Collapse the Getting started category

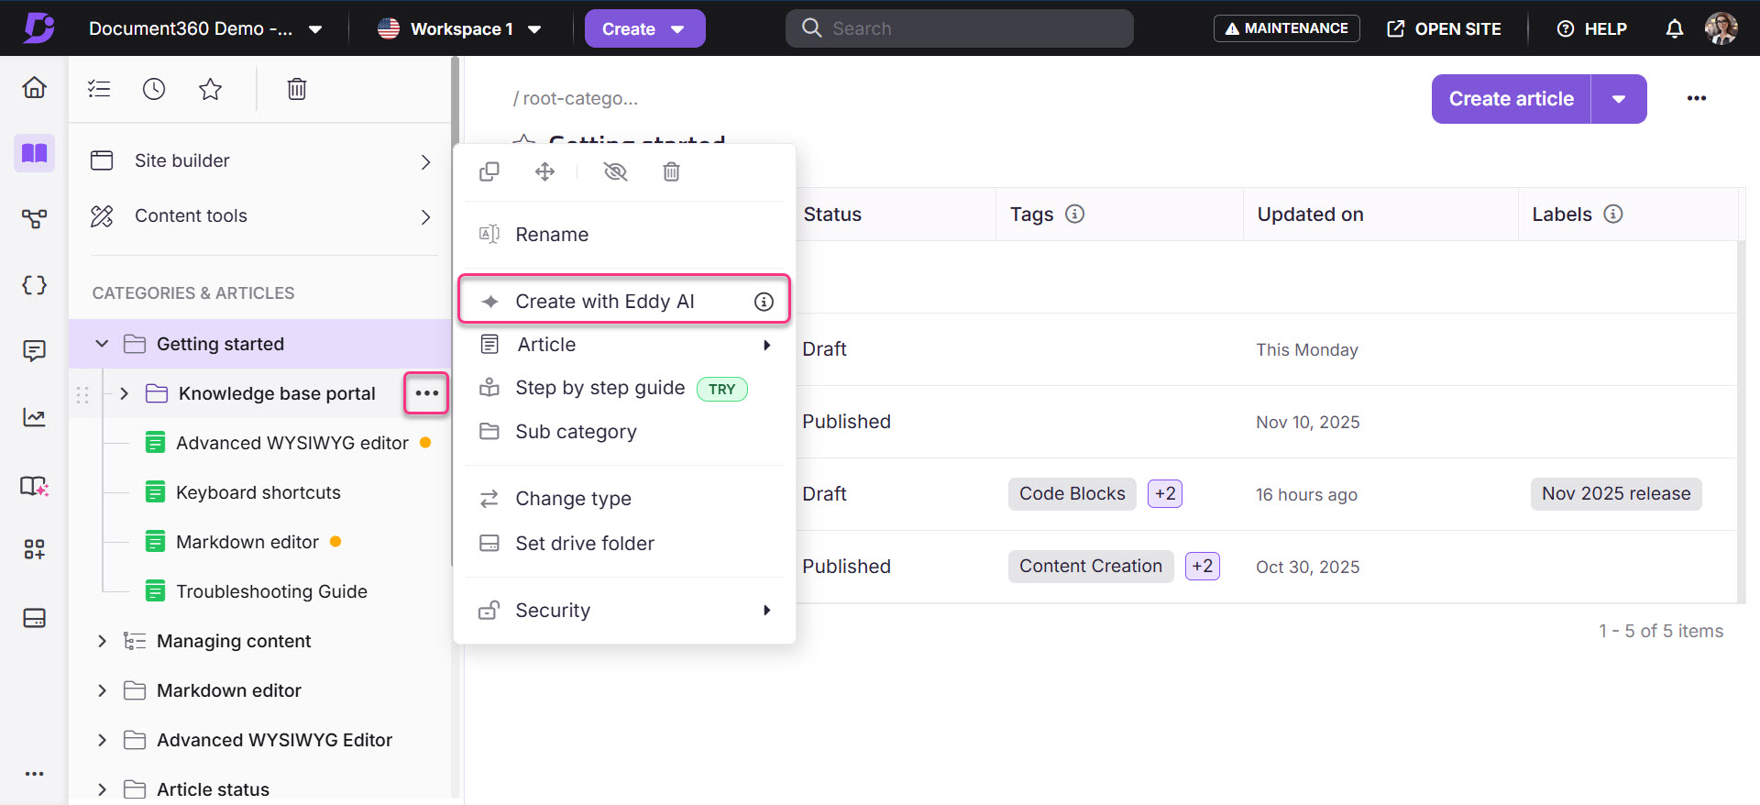(102, 344)
